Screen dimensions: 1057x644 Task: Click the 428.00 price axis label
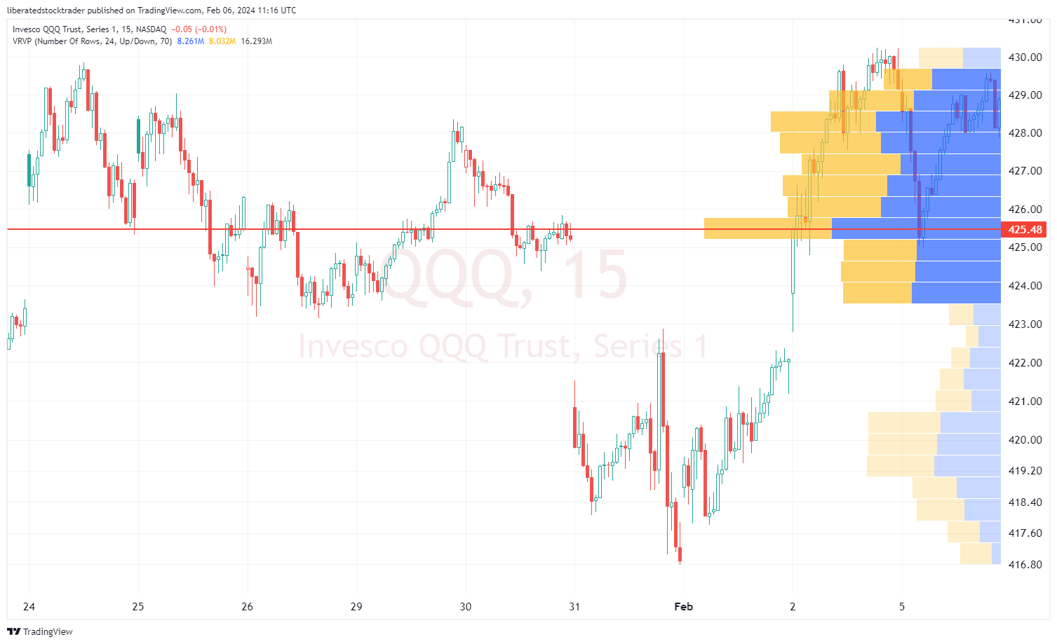coord(1025,132)
